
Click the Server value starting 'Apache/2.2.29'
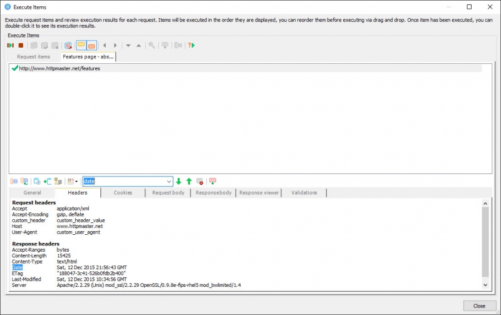148,285
